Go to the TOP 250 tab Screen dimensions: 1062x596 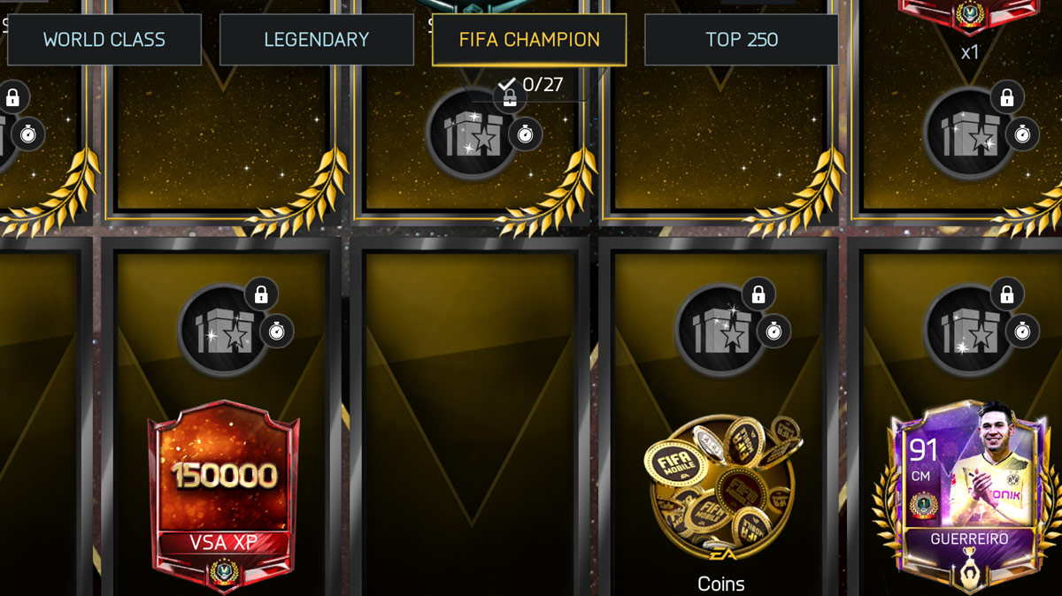click(x=742, y=40)
